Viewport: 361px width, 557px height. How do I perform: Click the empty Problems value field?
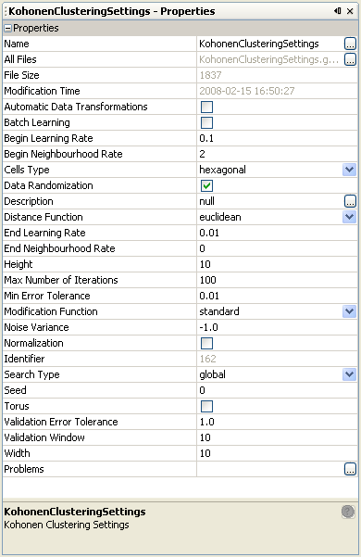270,469
